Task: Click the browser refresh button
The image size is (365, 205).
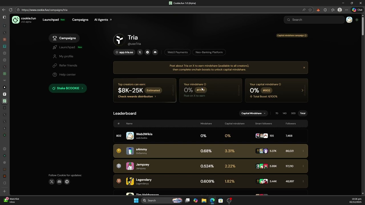Action: [x=11, y=10]
